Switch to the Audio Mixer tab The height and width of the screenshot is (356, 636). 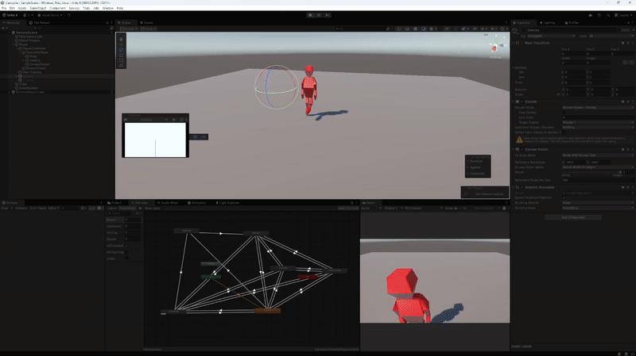coord(168,203)
